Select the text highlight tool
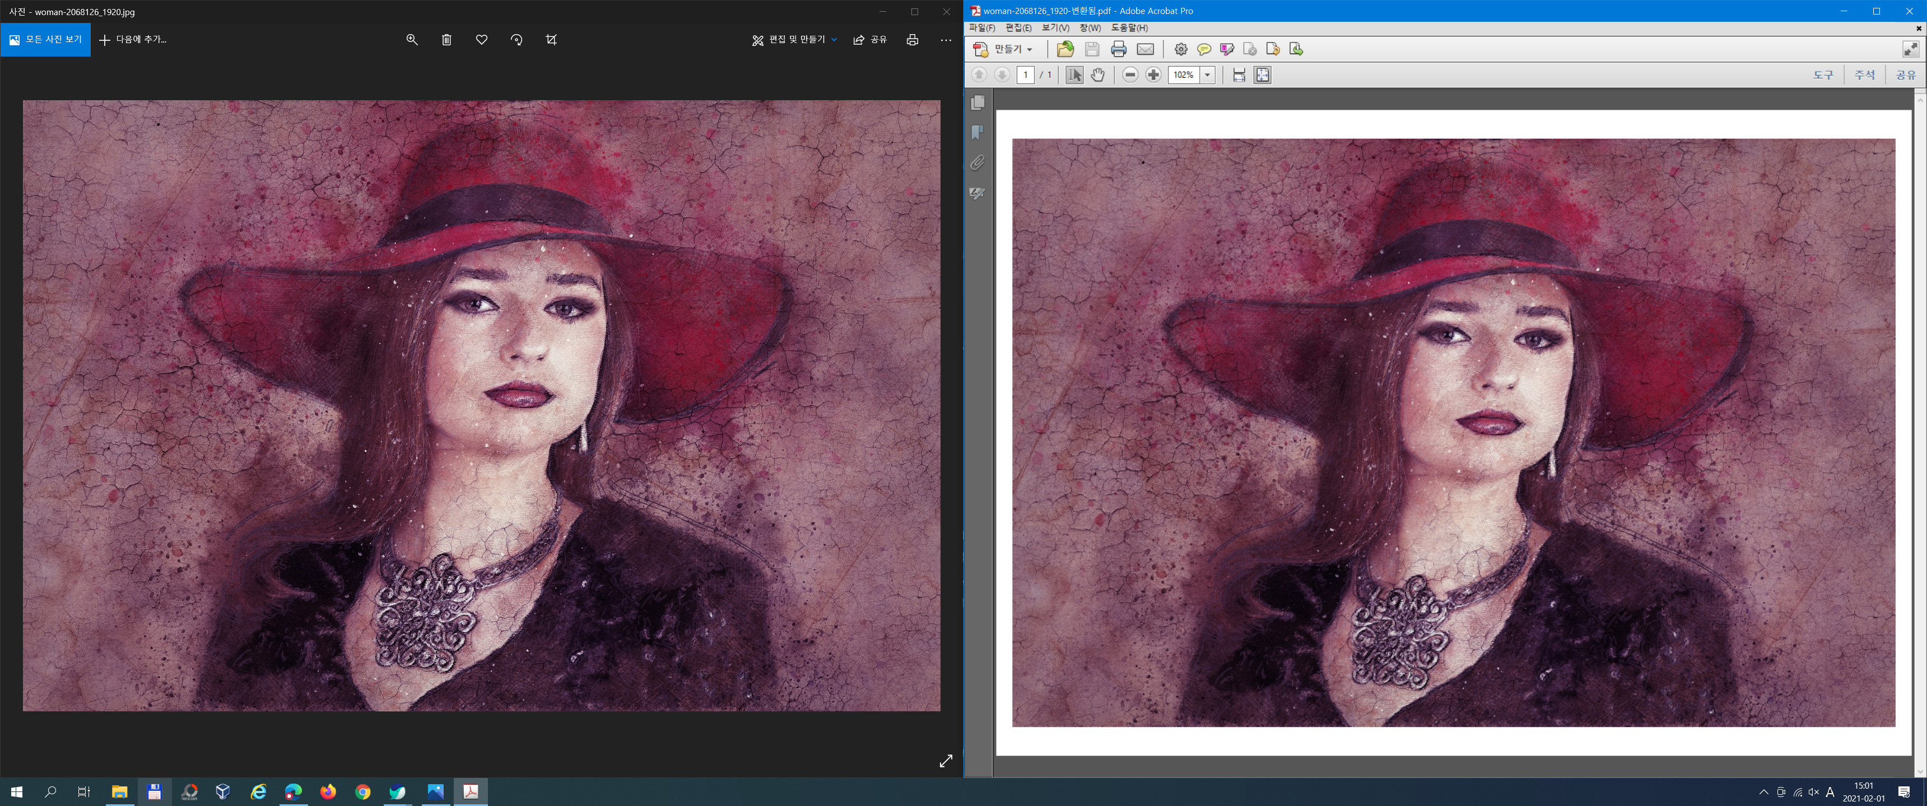The width and height of the screenshot is (1927, 806). 1227,49
